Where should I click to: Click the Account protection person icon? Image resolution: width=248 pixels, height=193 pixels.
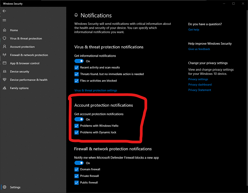coord(5,47)
